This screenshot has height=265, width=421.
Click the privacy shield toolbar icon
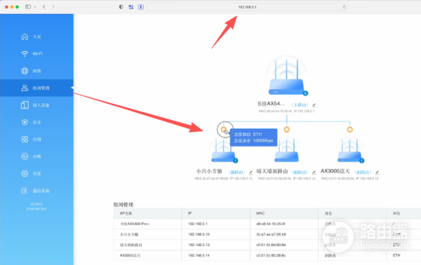coord(121,7)
